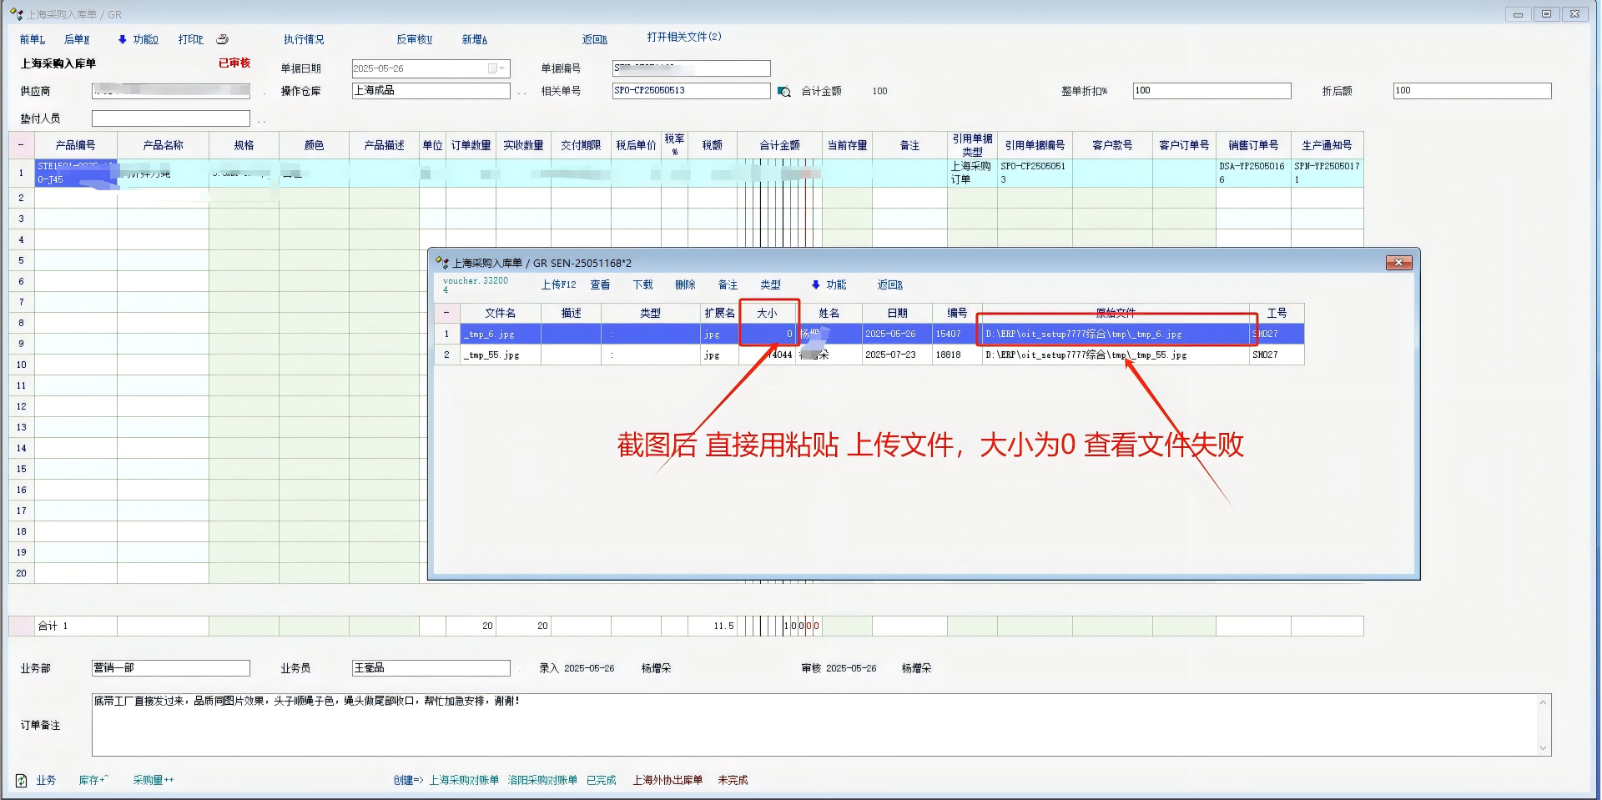Close the attachment dialog with red X
Screen dimensions: 1602x800
(1398, 263)
